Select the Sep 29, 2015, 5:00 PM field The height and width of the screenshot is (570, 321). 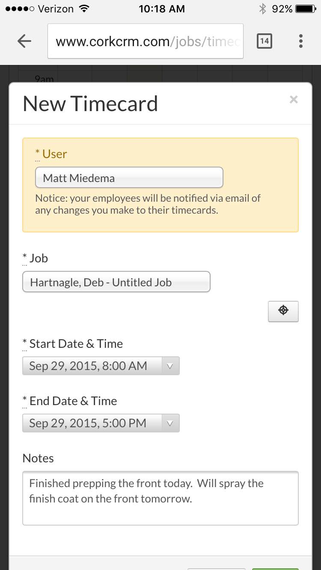click(101, 423)
